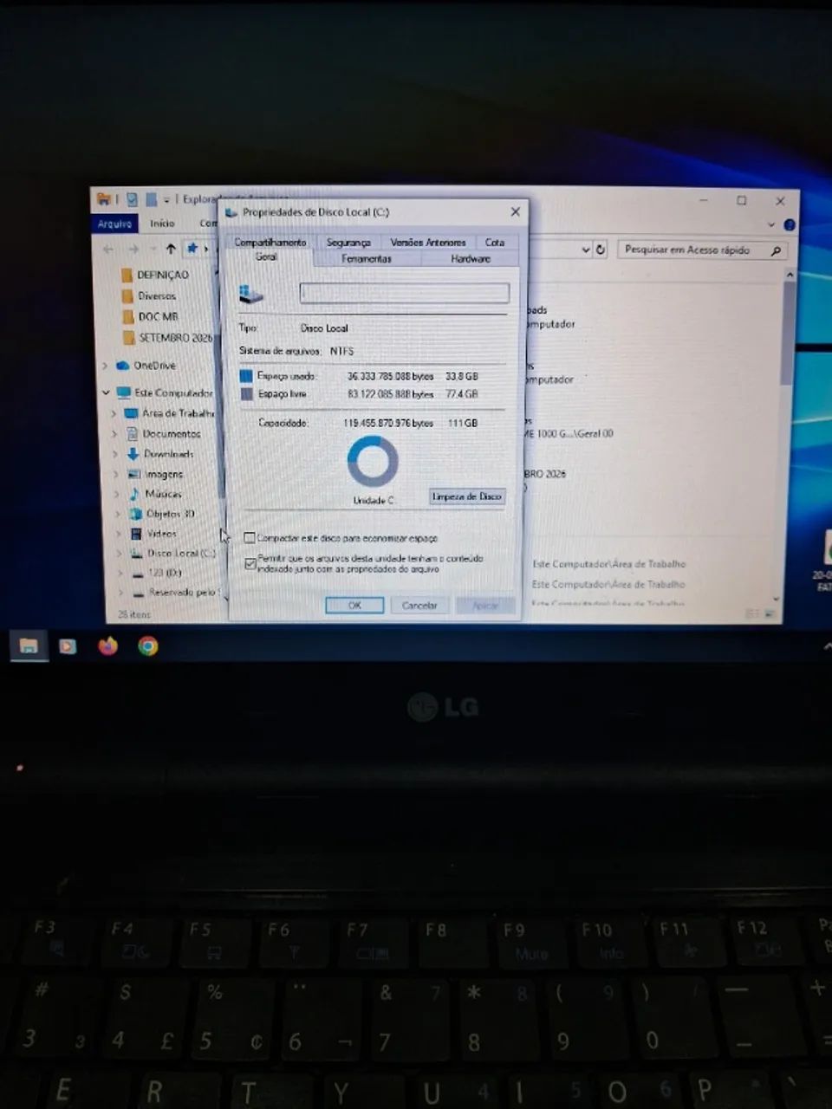Click the scrollbar up arrow in Explorer
The height and width of the screenshot is (1109, 832).
[x=789, y=274]
